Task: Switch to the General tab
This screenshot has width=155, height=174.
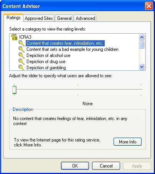Action: pos(64,18)
